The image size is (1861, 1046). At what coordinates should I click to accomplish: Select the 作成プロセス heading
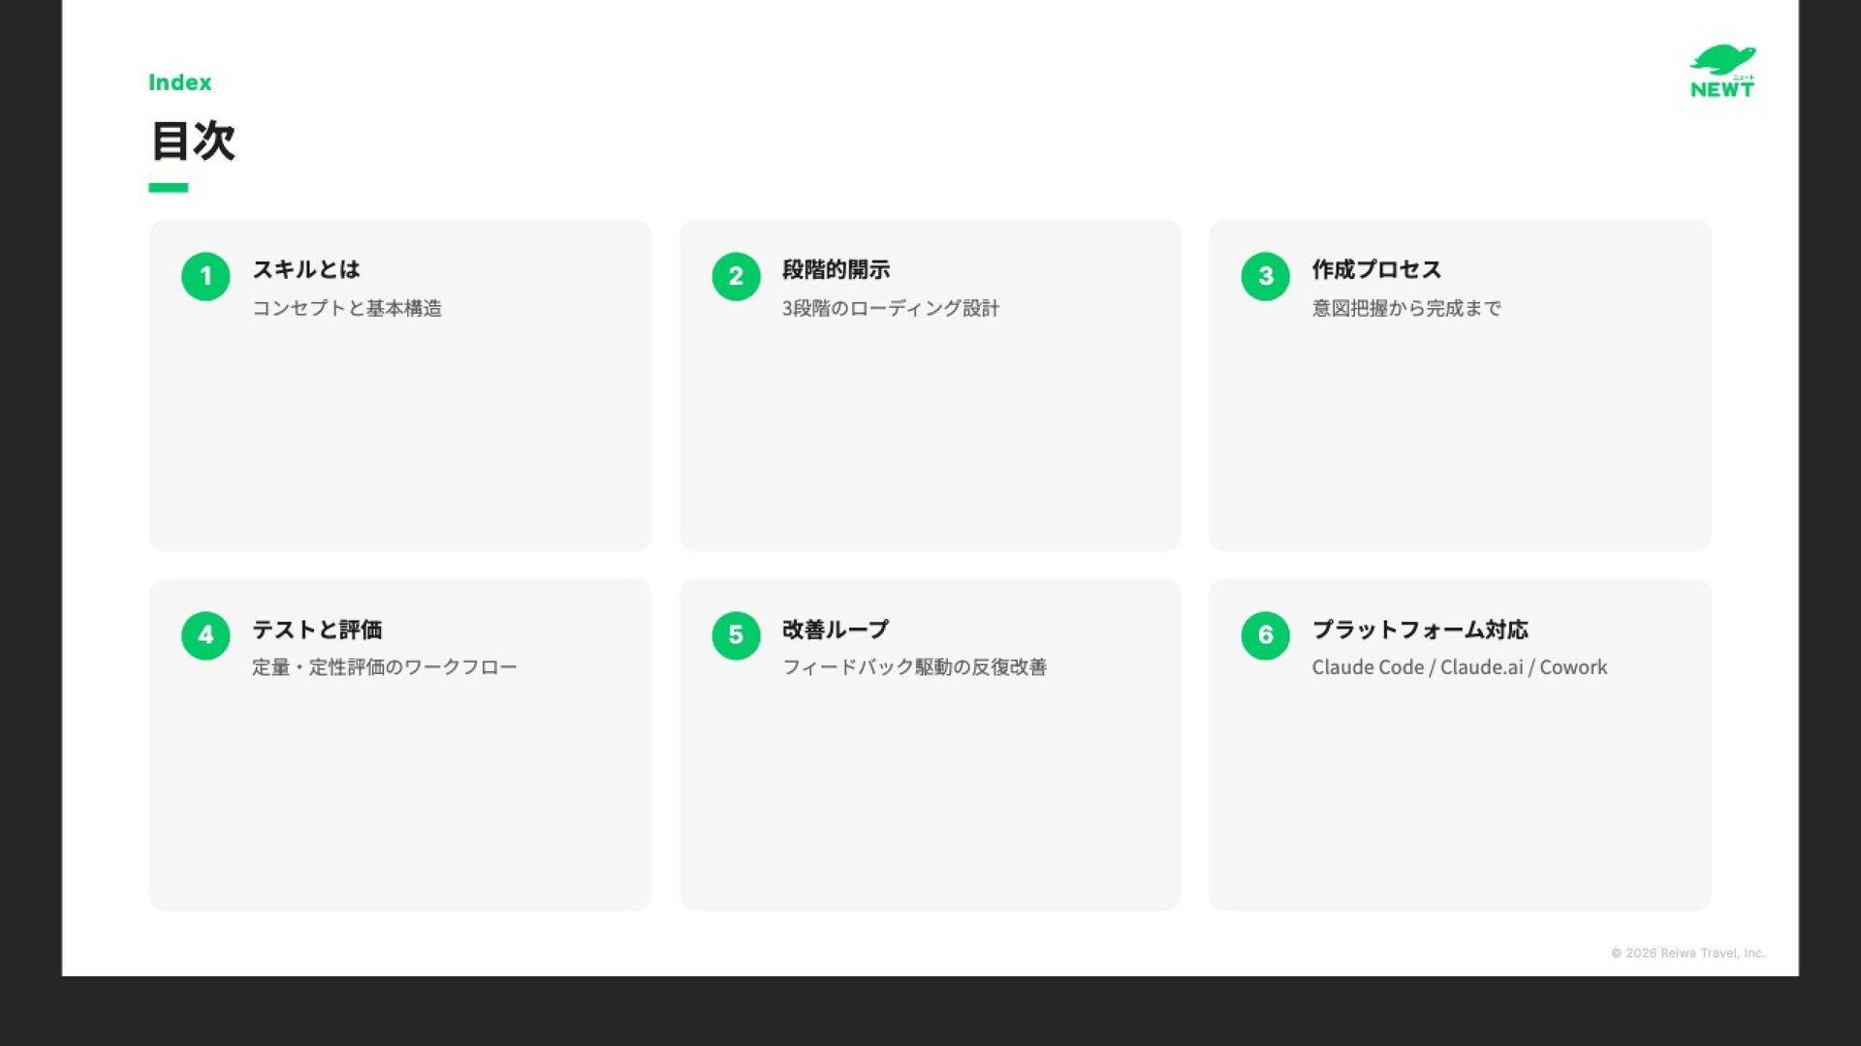(1376, 269)
